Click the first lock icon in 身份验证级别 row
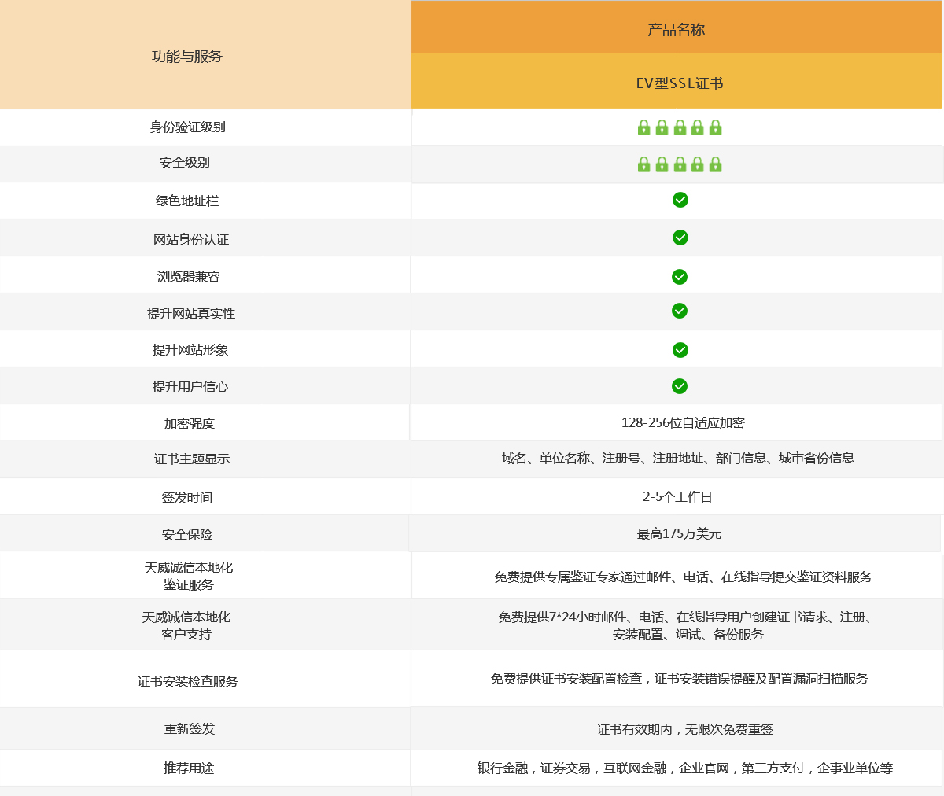 tap(644, 127)
